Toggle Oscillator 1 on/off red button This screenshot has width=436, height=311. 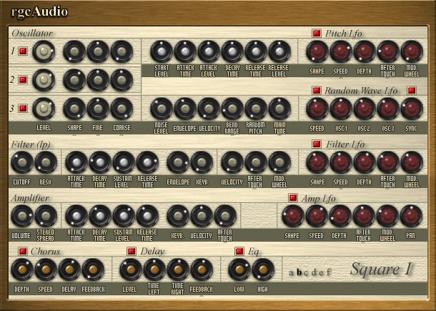[23, 51]
